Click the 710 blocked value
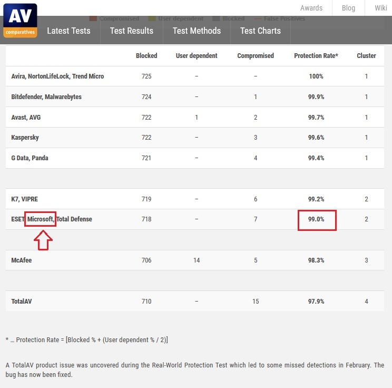The height and width of the screenshot is (388, 392). [x=146, y=301]
